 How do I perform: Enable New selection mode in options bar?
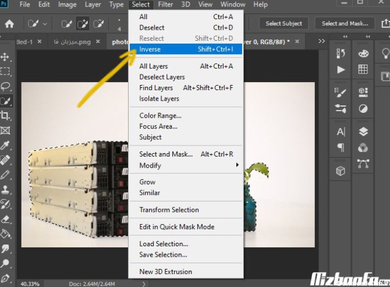coord(67,24)
